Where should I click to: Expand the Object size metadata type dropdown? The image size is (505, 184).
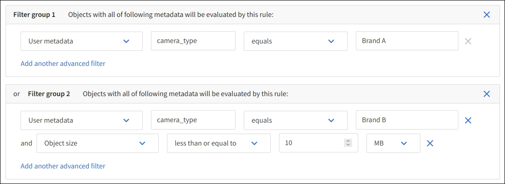(x=97, y=143)
